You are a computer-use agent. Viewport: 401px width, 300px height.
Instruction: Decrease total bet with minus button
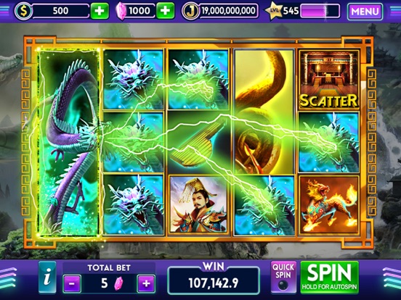tap(72, 283)
